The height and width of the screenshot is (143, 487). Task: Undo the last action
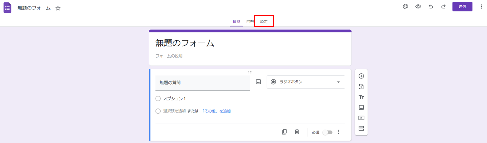(x=431, y=6)
